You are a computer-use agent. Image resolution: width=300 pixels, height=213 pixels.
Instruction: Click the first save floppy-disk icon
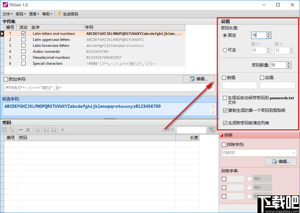(x=47, y=130)
